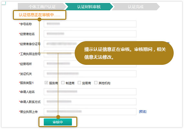Select the 认证材料审核 step tab

click(89, 7)
